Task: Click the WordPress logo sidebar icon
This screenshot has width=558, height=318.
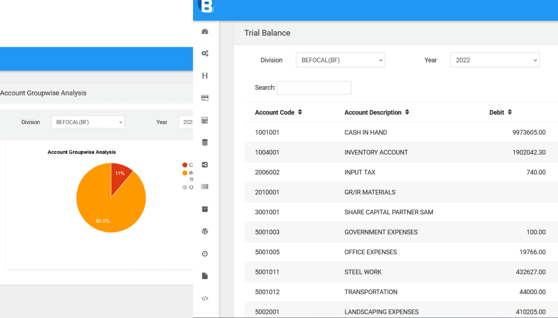Action: [205, 231]
